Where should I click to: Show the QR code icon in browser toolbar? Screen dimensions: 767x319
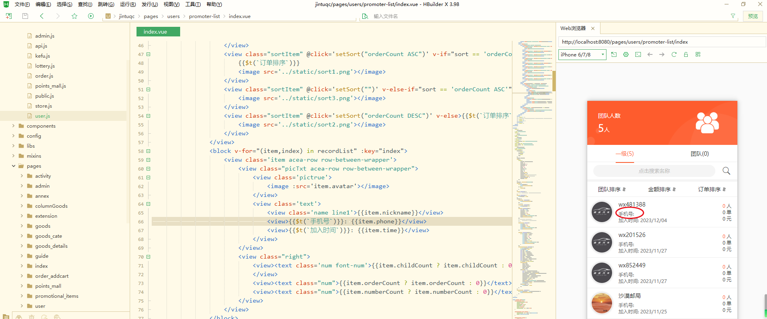coord(698,54)
